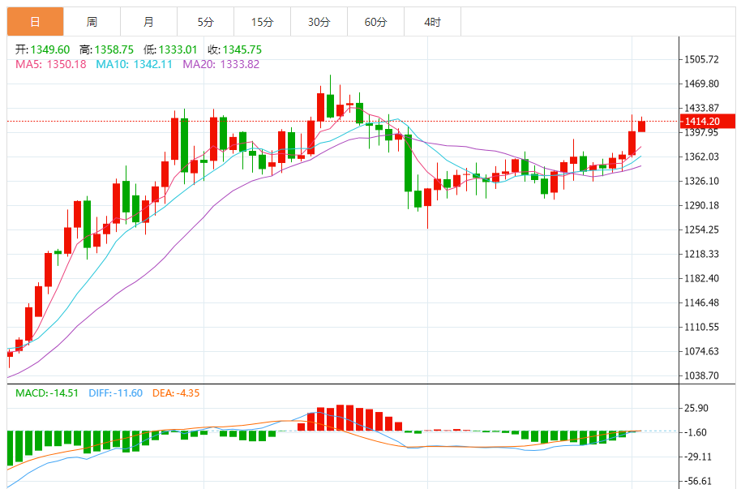Open the 60分 timeframe tab

click(375, 22)
